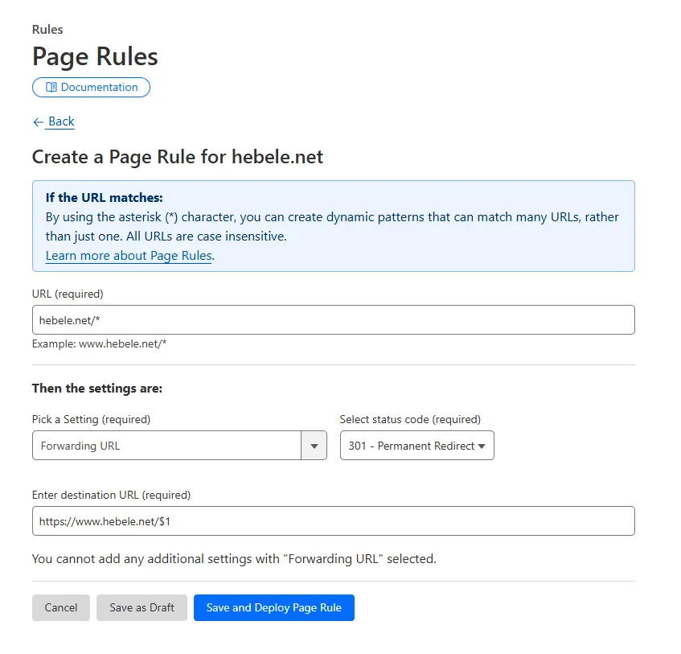Click the "URL (required)" field label

point(68,294)
